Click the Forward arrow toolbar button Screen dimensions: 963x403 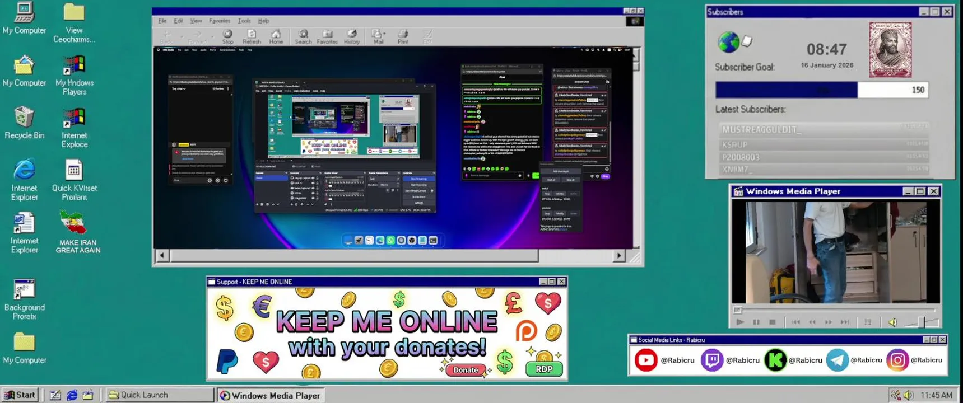click(x=197, y=37)
